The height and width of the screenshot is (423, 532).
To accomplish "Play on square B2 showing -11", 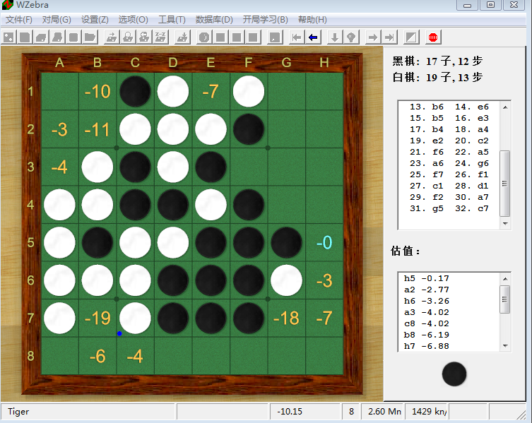I will 97,129.
